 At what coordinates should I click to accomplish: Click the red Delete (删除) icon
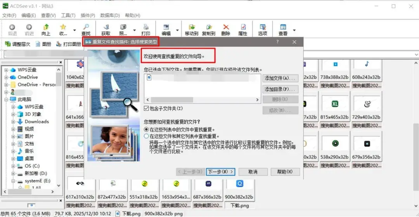[x=226, y=29]
